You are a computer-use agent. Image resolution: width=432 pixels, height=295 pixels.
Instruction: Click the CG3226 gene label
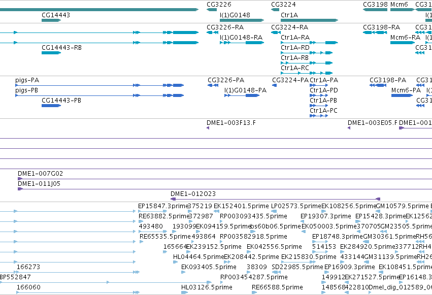(x=219, y=5)
